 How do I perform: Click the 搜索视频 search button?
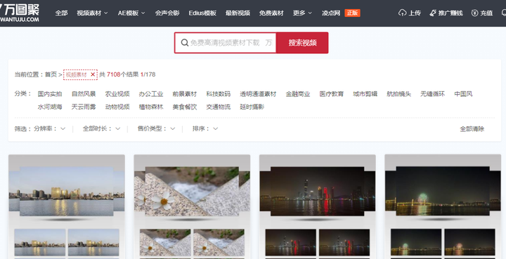(302, 43)
